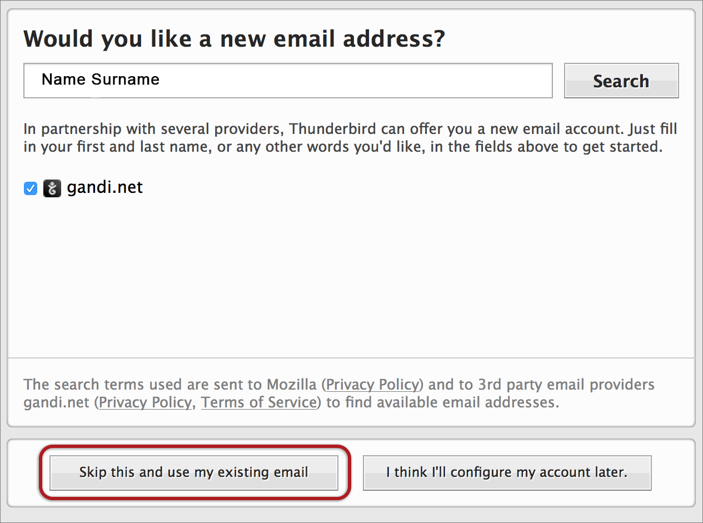Image resolution: width=703 pixels, height=523 pixels.
Task: Open gandi.net's Privacy Policy link
Action: [146, 402]
